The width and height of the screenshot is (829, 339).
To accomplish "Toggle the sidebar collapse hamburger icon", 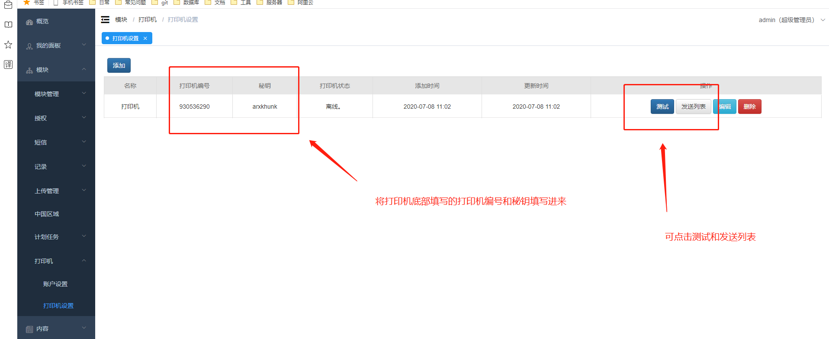I will (105, 19).
